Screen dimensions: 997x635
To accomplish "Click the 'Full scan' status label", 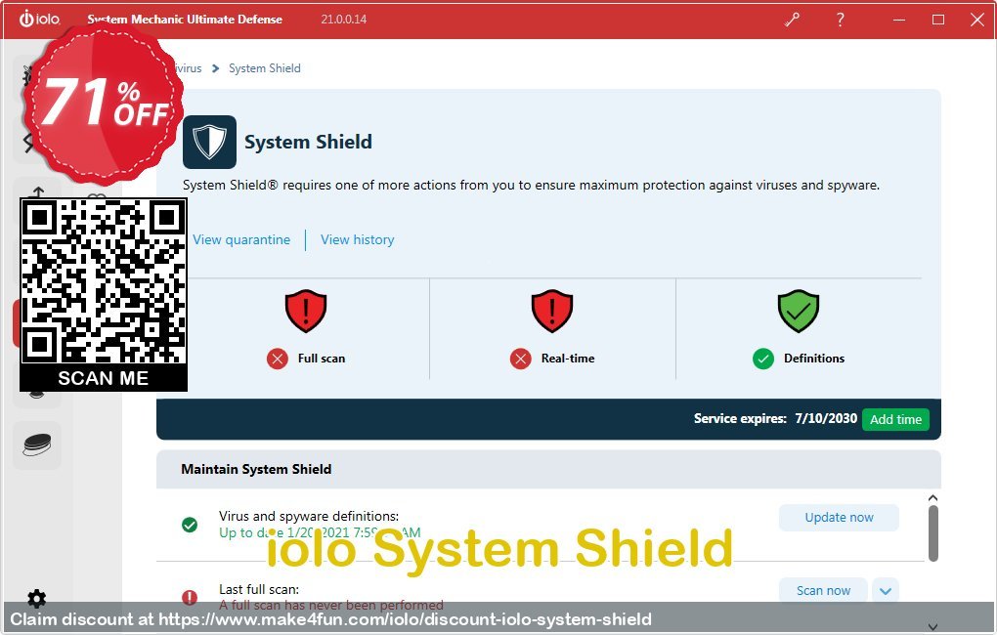I will click(x=322, y=359).
